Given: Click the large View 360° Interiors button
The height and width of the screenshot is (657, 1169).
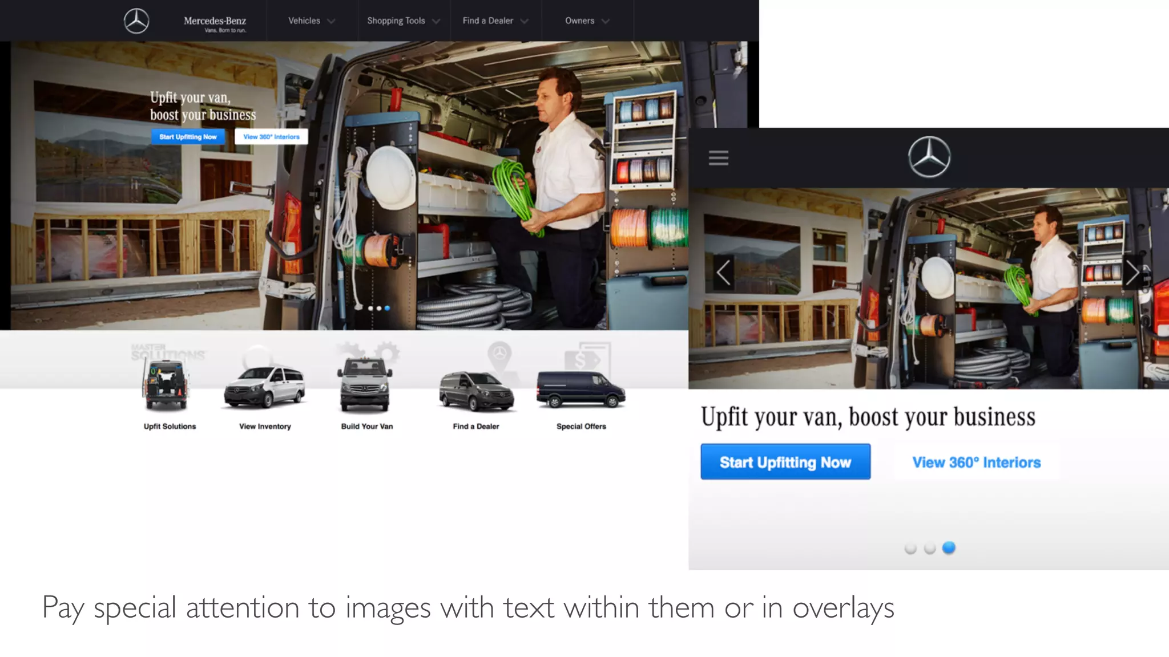Looking at the screenshot, I should 976,462.
